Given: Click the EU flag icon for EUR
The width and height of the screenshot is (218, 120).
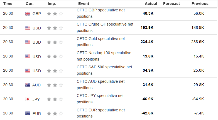Looking at the screenshot, I should click(x=28, y=113).
